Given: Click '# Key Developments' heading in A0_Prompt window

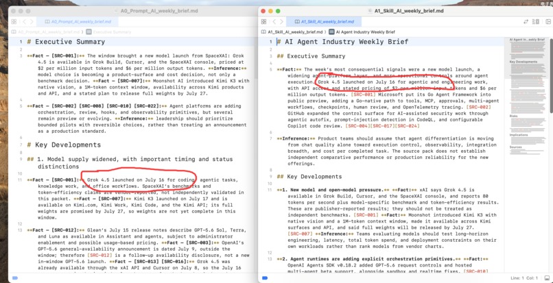Looking at the screenshot, I should [64, 145].
